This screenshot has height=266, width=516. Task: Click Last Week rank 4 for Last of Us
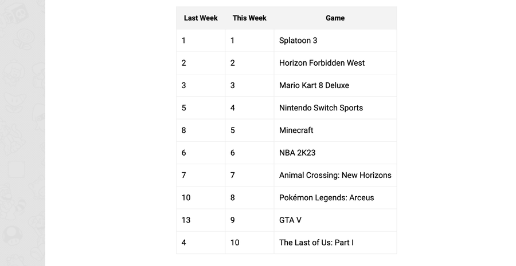(184, 243)
